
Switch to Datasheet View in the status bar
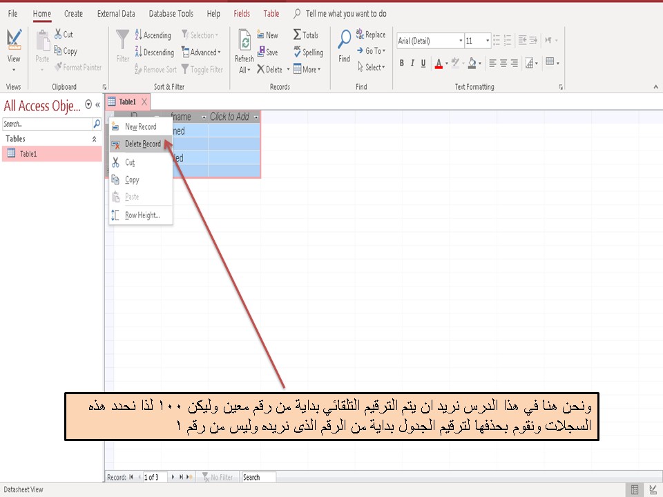[635, 489]
